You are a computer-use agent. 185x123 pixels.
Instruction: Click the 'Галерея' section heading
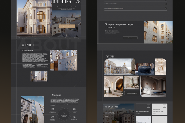pos(110,56)
